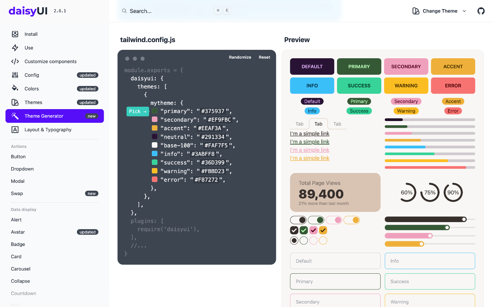The height and width of the screenshot is (307, 492).
Task: Click the PRIMARY preview button
Action: click(x=359, y=66)
